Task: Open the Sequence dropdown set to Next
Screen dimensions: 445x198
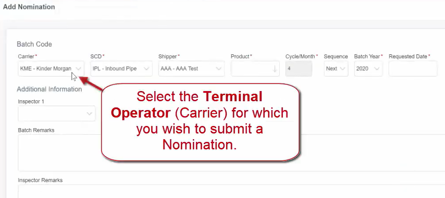Action: point(336,69)
